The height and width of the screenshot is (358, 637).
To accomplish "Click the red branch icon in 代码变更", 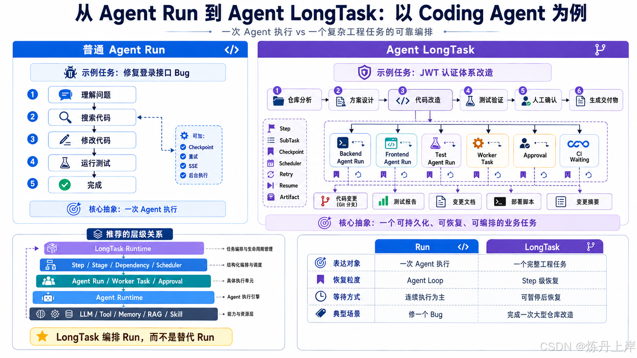I will (x=325, y=201).
